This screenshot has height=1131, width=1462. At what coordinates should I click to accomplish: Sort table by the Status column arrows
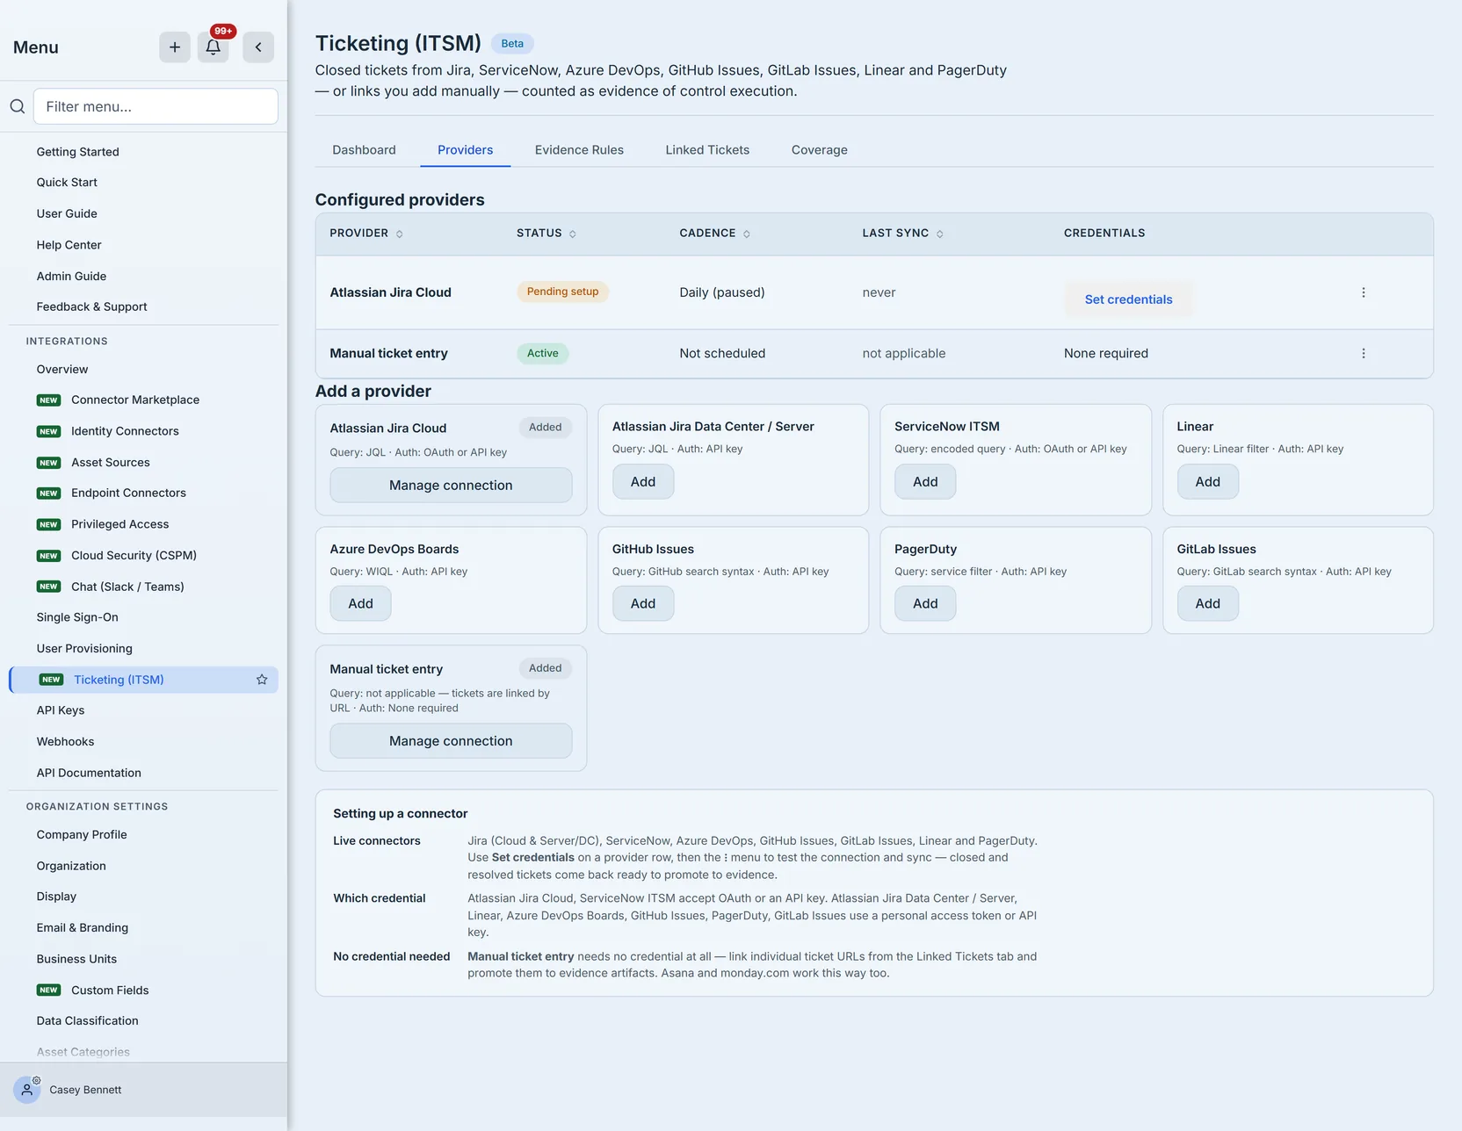point(573,234)
